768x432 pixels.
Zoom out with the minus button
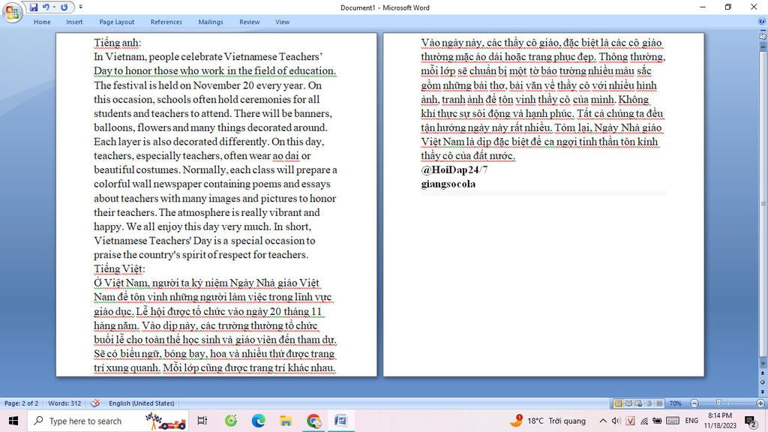pyautogui.click(x=694, y=403)
